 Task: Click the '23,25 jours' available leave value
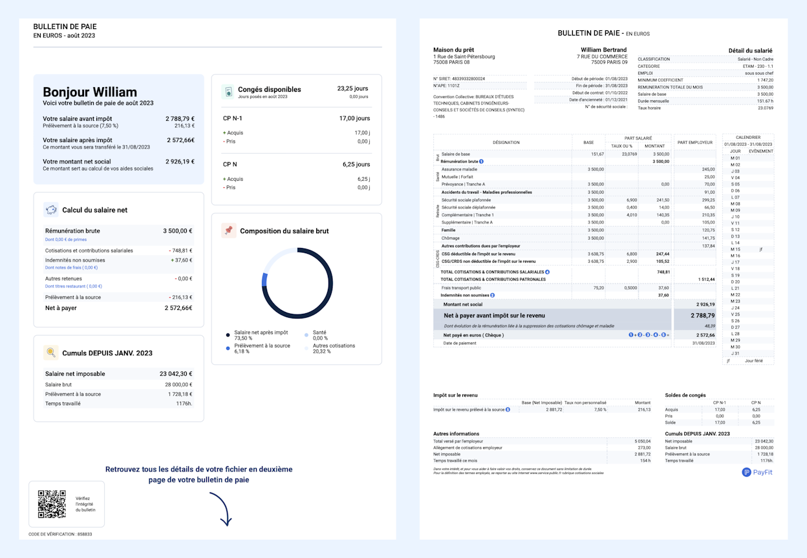coord(353,88)
